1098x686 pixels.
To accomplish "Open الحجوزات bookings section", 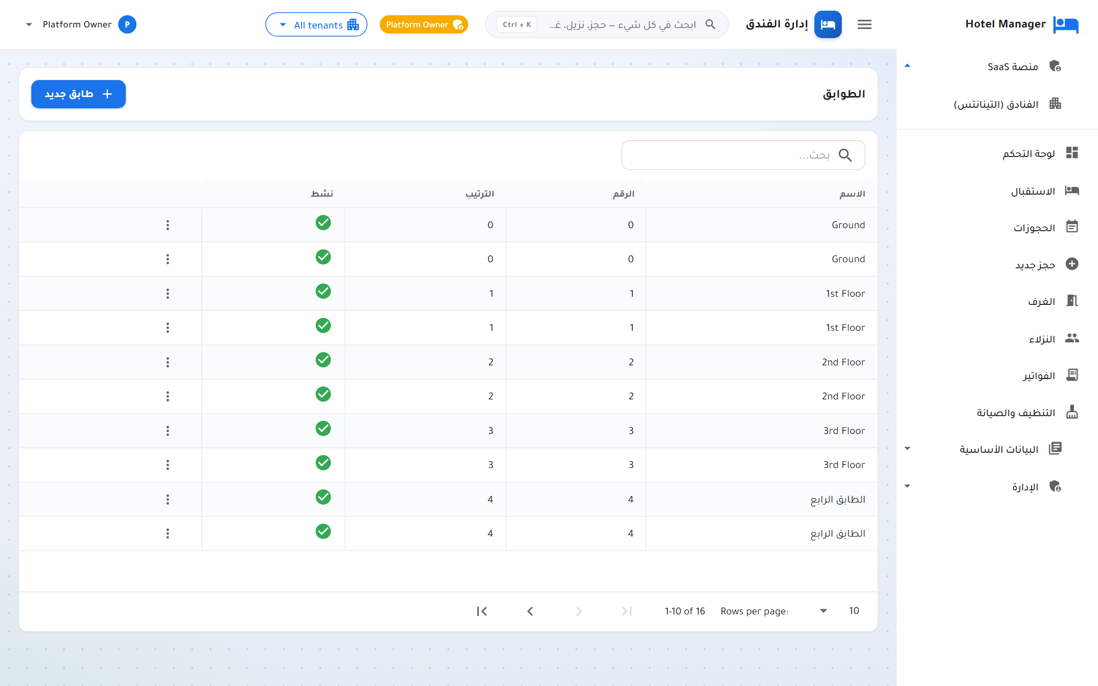I will point(997,227).
